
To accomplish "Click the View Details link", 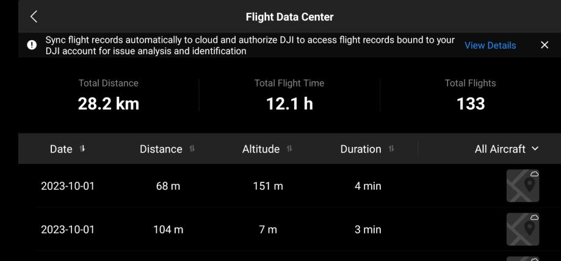I will [490, 46].
